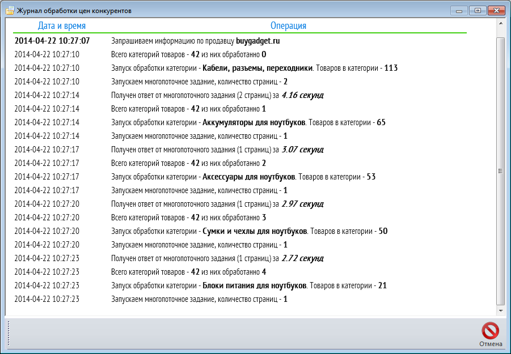Screen dimensions: 511x354
Task: Click the toolbar grip handle at bottom left
Action: point(9,334)
